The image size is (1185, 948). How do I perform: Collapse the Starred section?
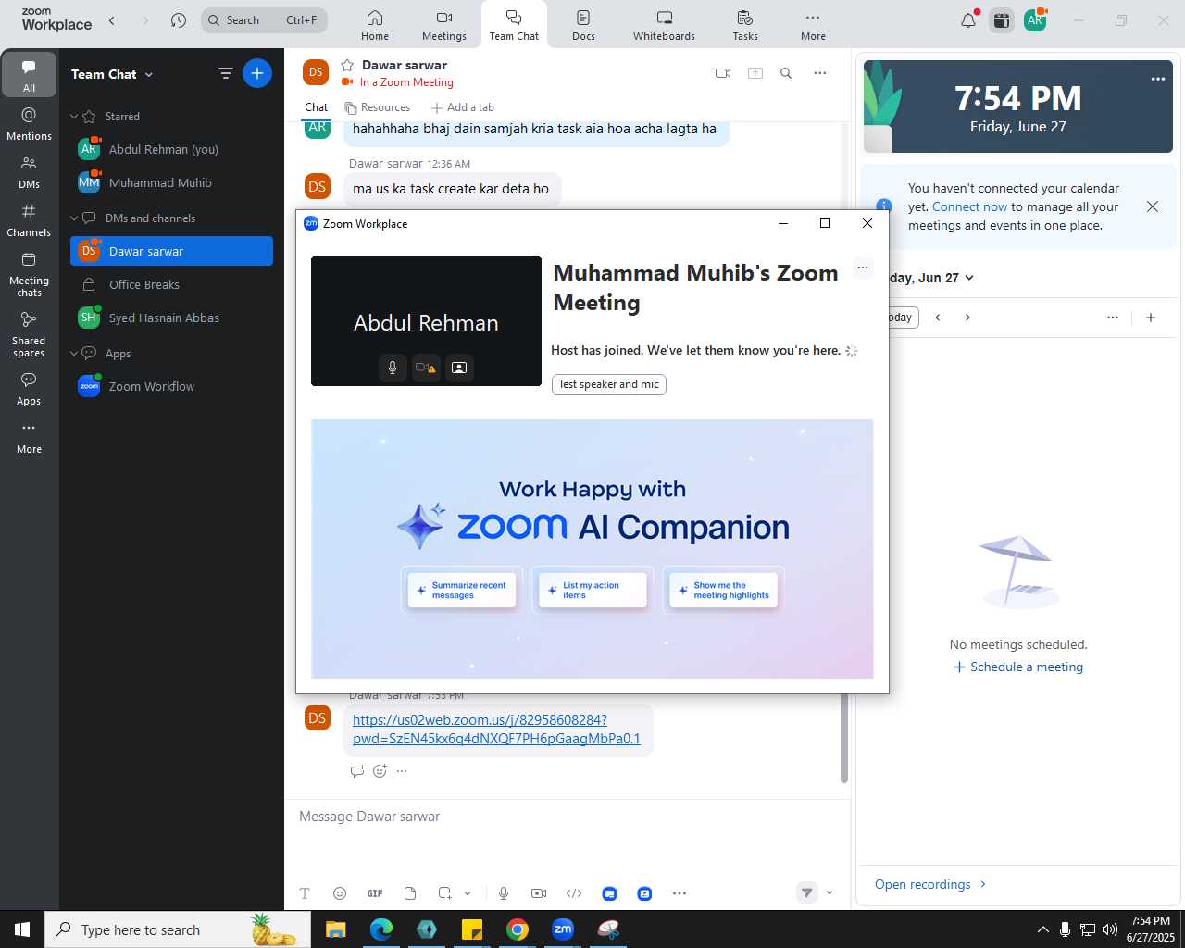coord(74,117)
